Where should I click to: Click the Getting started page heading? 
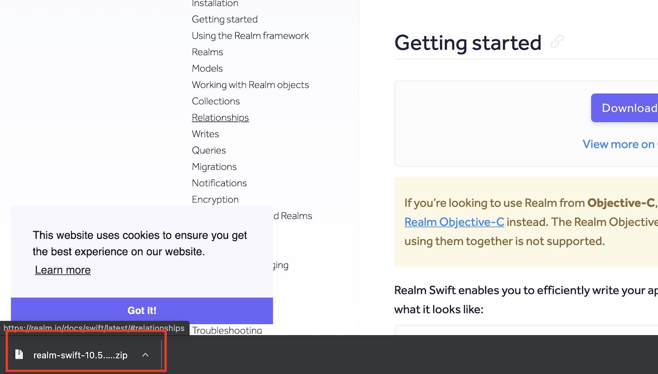click(x=468, y=43)
